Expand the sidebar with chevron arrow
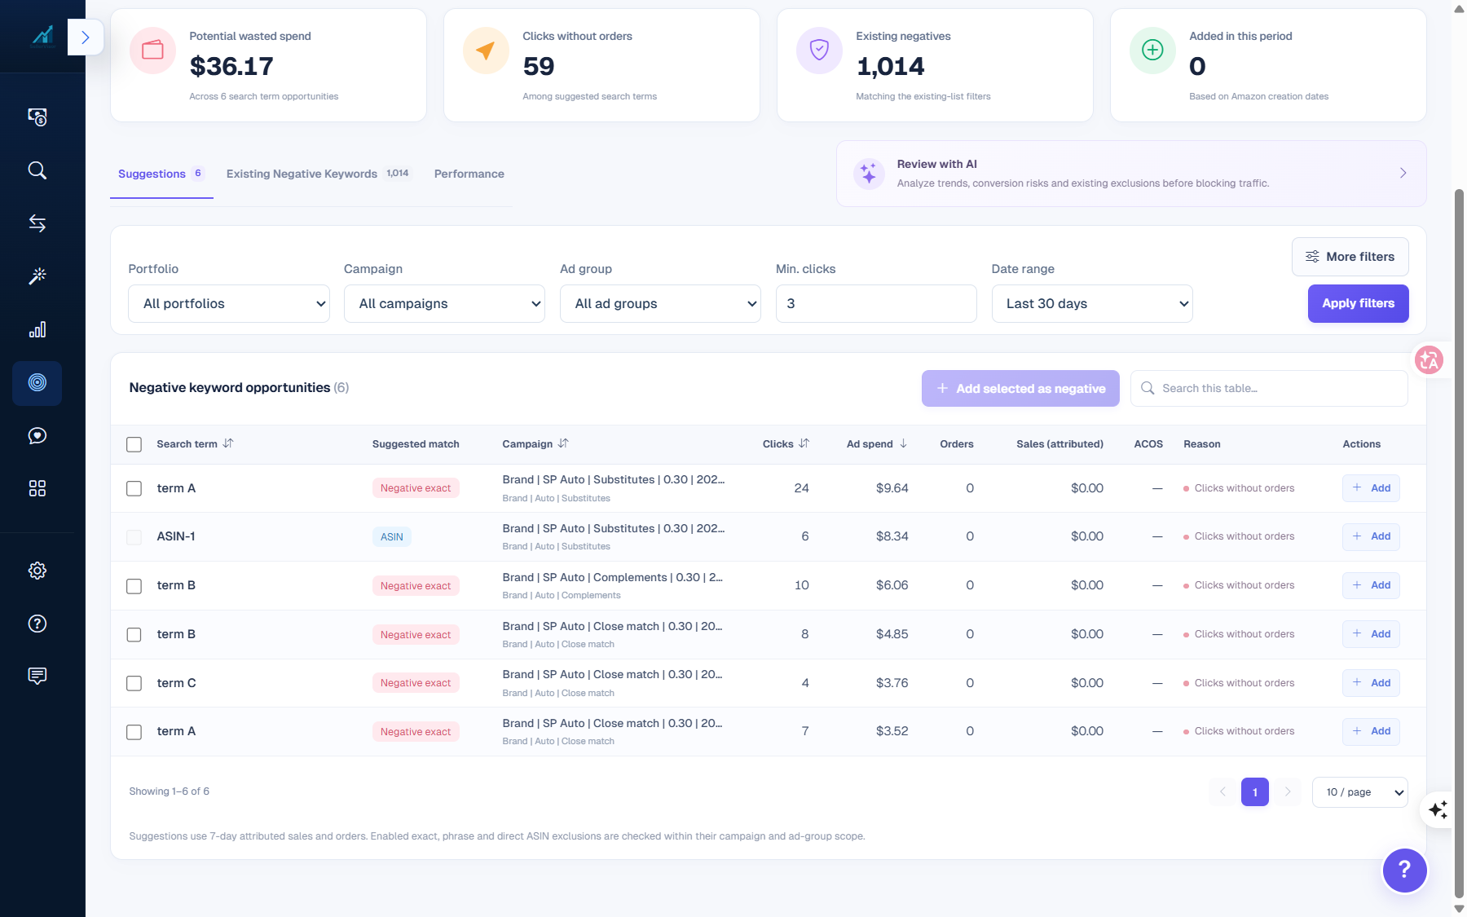The width and height of the screenshot is (1467, 917). click(x=85, y=37)
